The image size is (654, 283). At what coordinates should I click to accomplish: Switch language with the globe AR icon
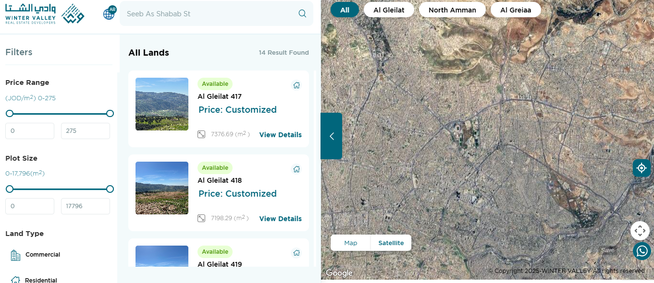(x=109, y=13)
